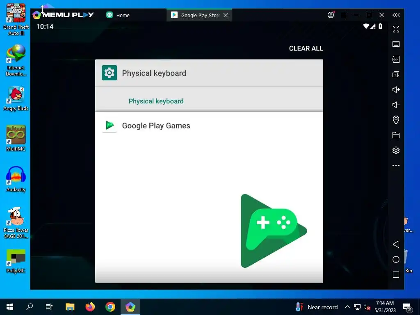This screenshot has width=420, height=315.
Task: Click the small Google Play Games icon
Action: click(x=110, y=126)
